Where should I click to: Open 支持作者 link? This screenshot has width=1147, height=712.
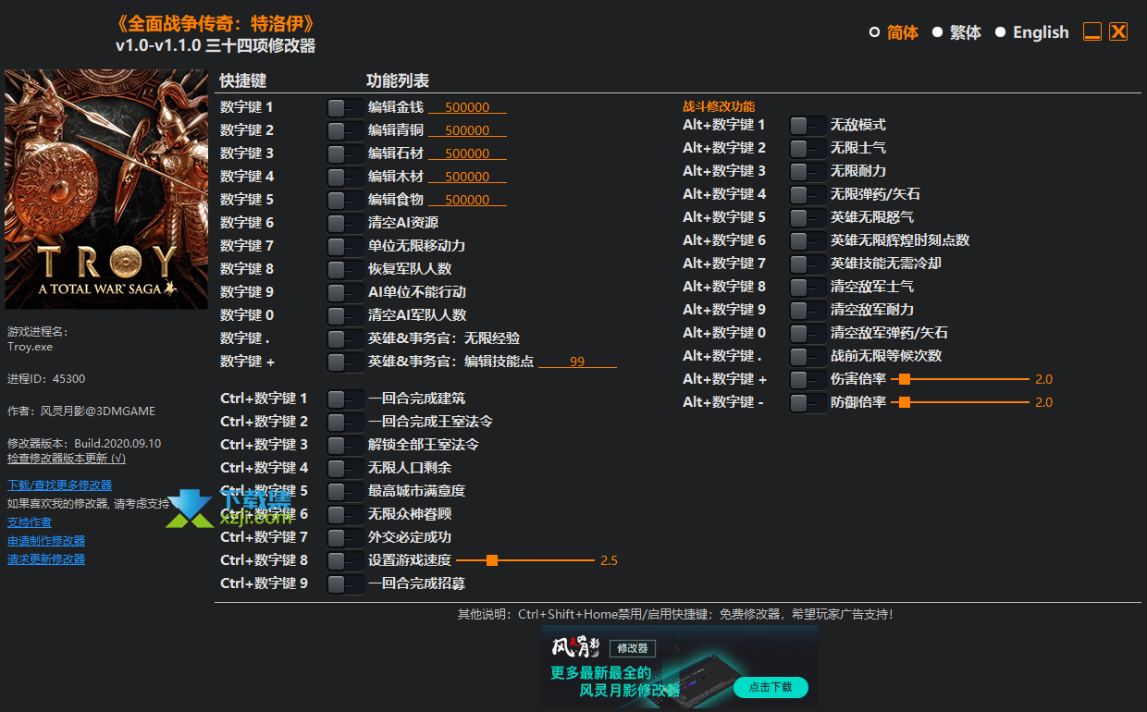(30, 522)
